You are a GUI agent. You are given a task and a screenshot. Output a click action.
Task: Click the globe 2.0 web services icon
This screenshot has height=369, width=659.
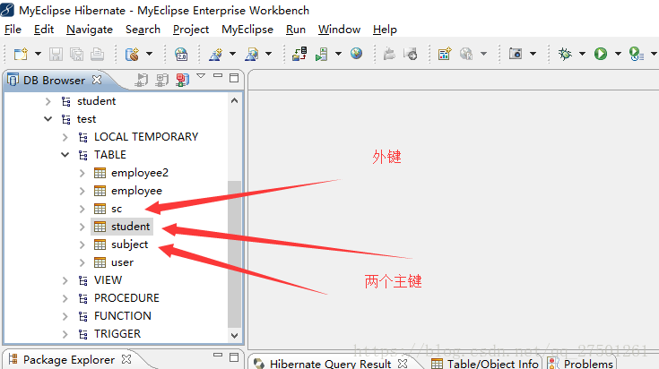click(x=181, y=54)
